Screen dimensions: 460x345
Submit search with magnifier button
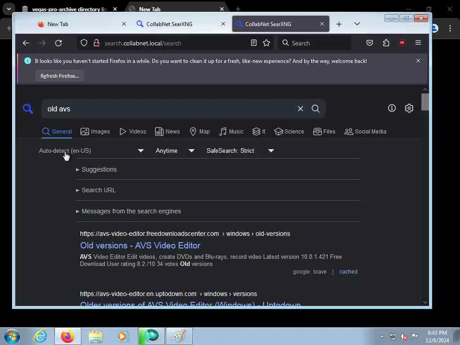point(316,109)
